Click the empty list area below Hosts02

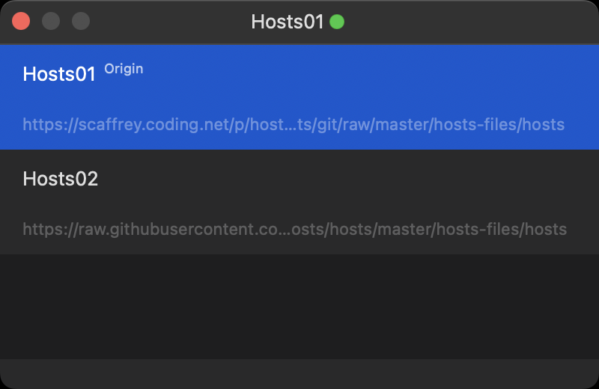click(299, 305)
